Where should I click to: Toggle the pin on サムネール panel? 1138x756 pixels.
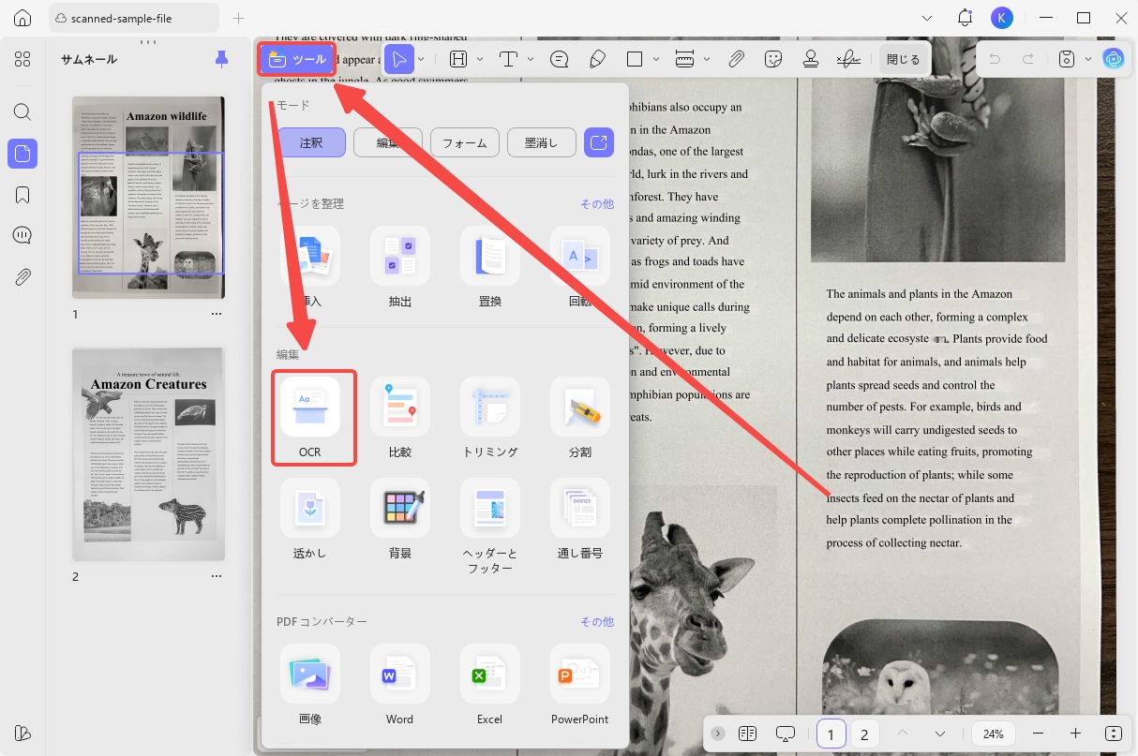(221, 59)
